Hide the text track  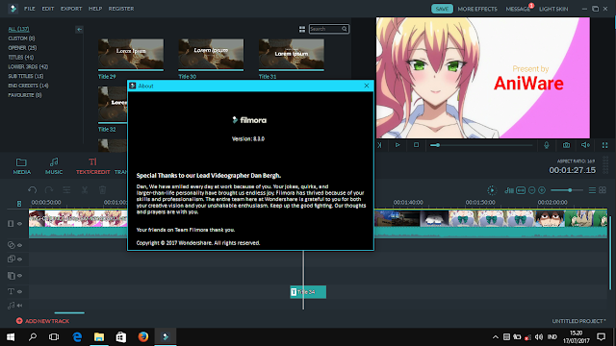tap(19, 291)
